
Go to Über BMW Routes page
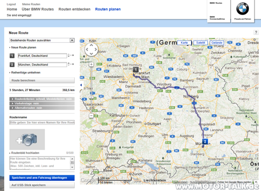pos(38,9)
